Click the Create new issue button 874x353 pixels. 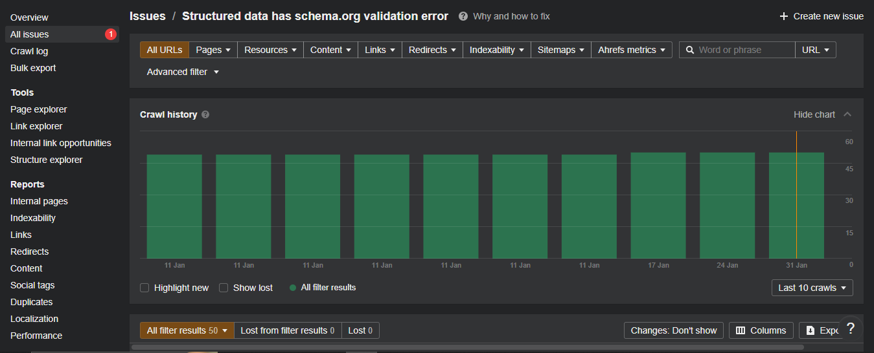pos(822,16)
